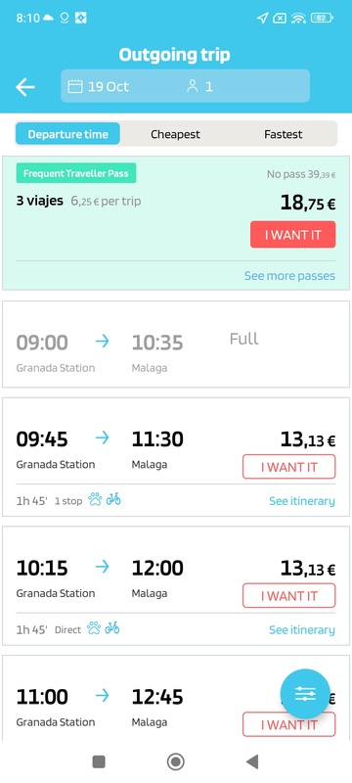The image size is (352, 783).
Task: Sort results by Fastest
Action: pos(284,134)
